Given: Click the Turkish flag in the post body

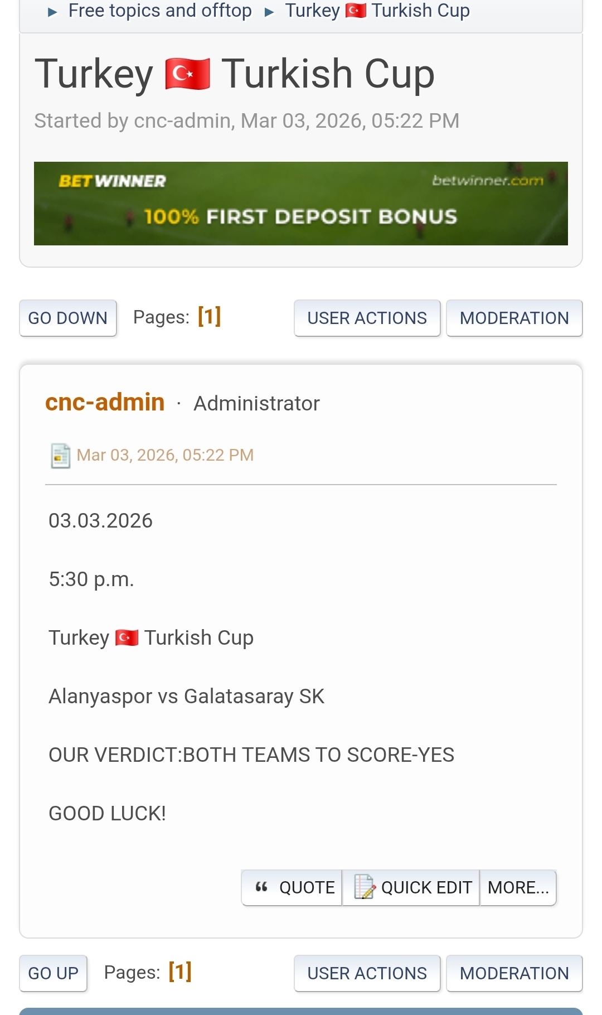Looking at the screenshot, I should click(x=127, y=637).
